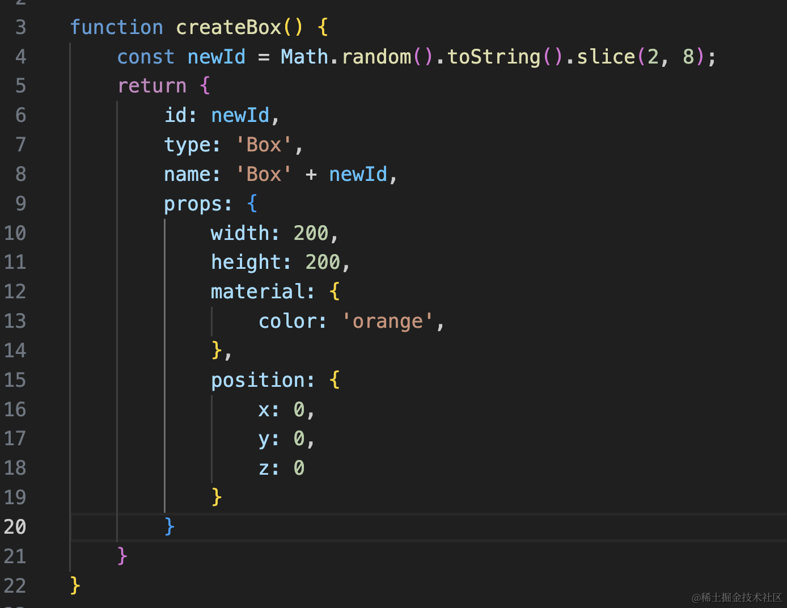Click newId value on the id line

[x=240, y=115]
